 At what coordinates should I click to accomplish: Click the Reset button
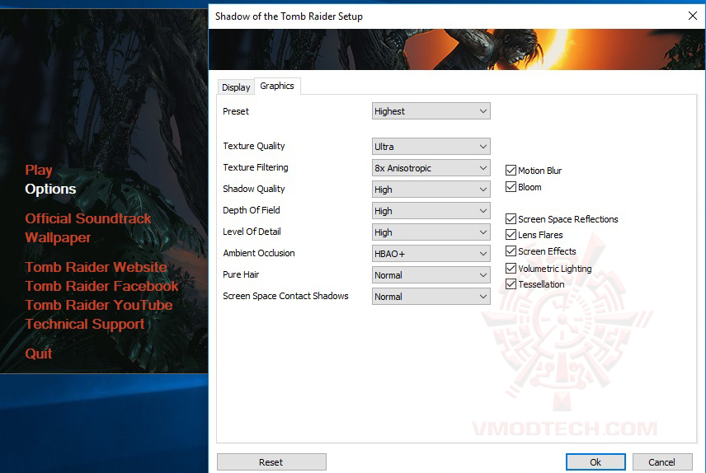[x=271, y=462]
